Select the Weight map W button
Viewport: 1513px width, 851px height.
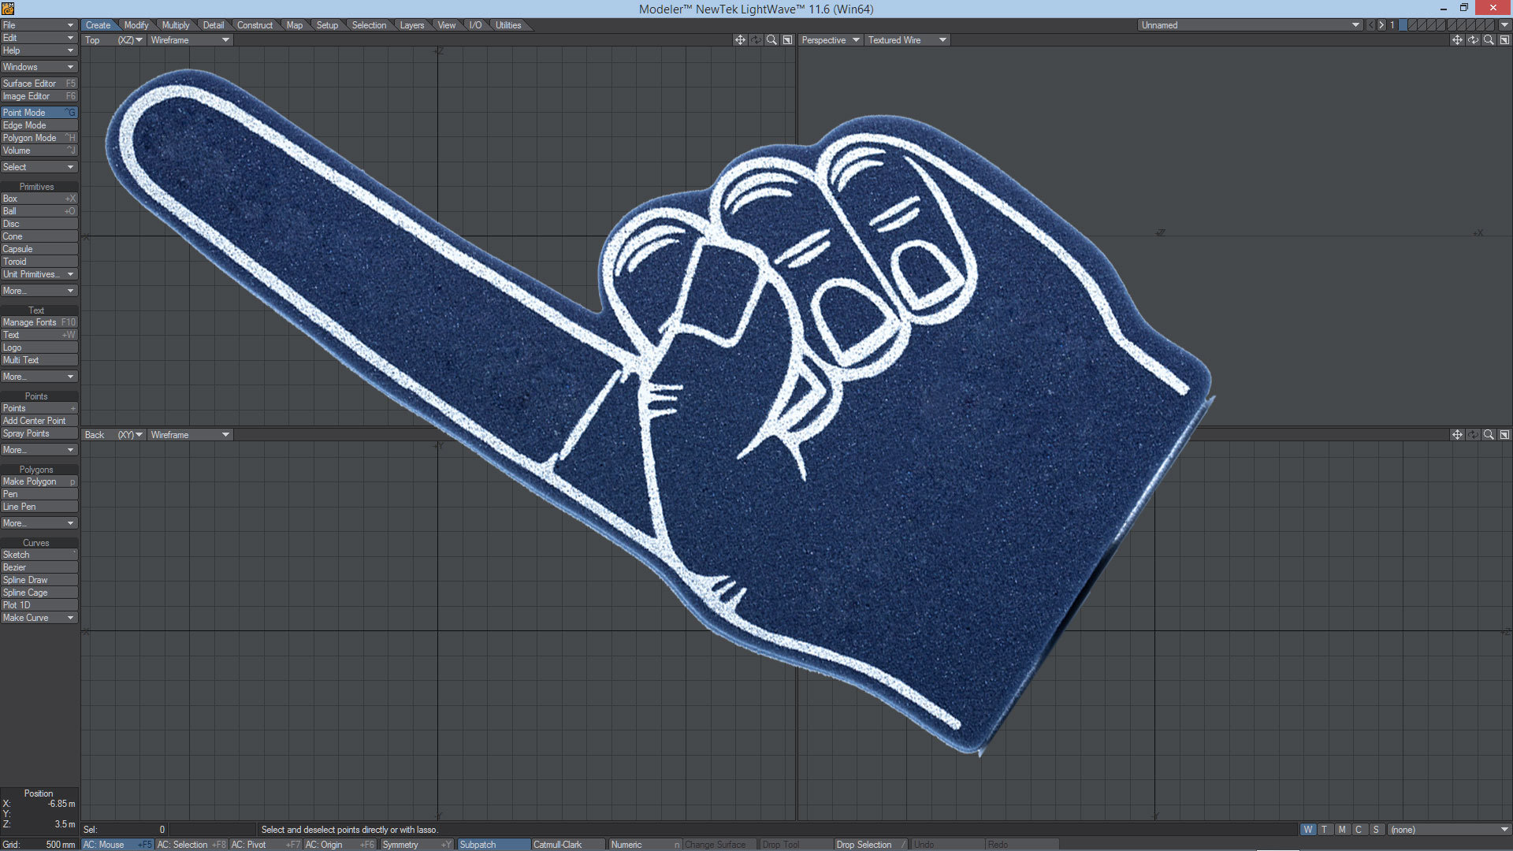[x=1308, y=830]
